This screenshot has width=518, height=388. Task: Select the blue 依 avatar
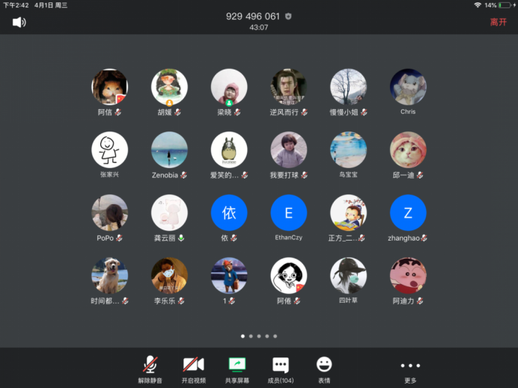tap(229, 212)
